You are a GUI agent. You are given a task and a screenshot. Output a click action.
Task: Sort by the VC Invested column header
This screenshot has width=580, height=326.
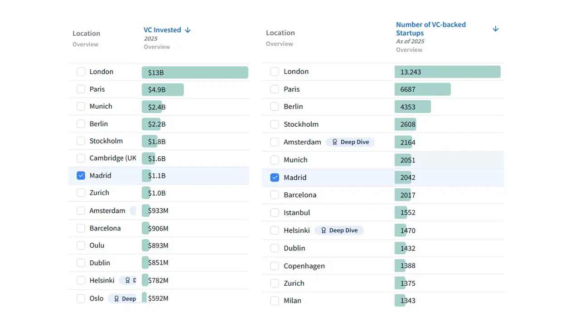coord(162,30)
